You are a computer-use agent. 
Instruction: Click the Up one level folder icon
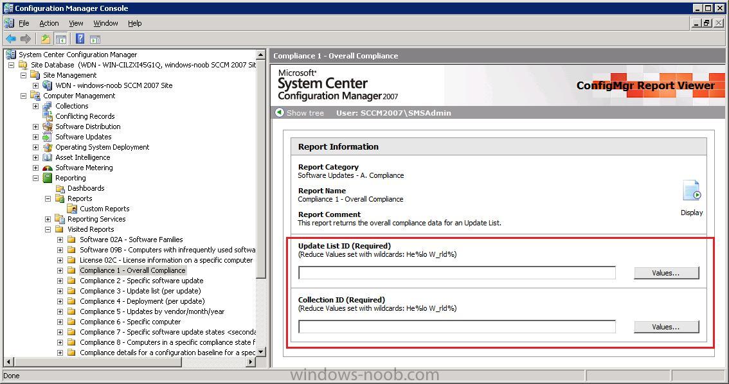click(x=46, y=39)
